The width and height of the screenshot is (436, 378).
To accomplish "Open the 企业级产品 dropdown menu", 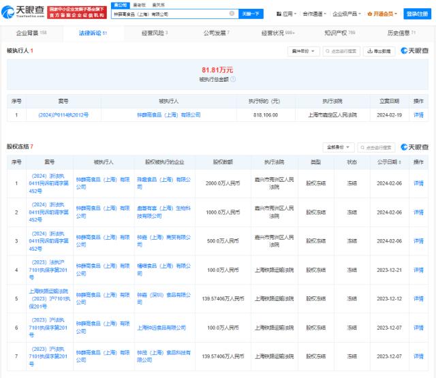I will click(x=347, y=14).
